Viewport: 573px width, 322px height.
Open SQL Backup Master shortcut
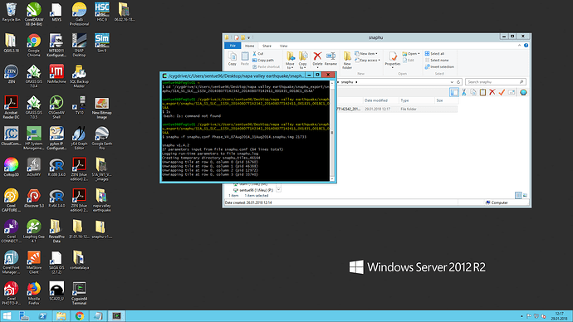click(79, 76)
